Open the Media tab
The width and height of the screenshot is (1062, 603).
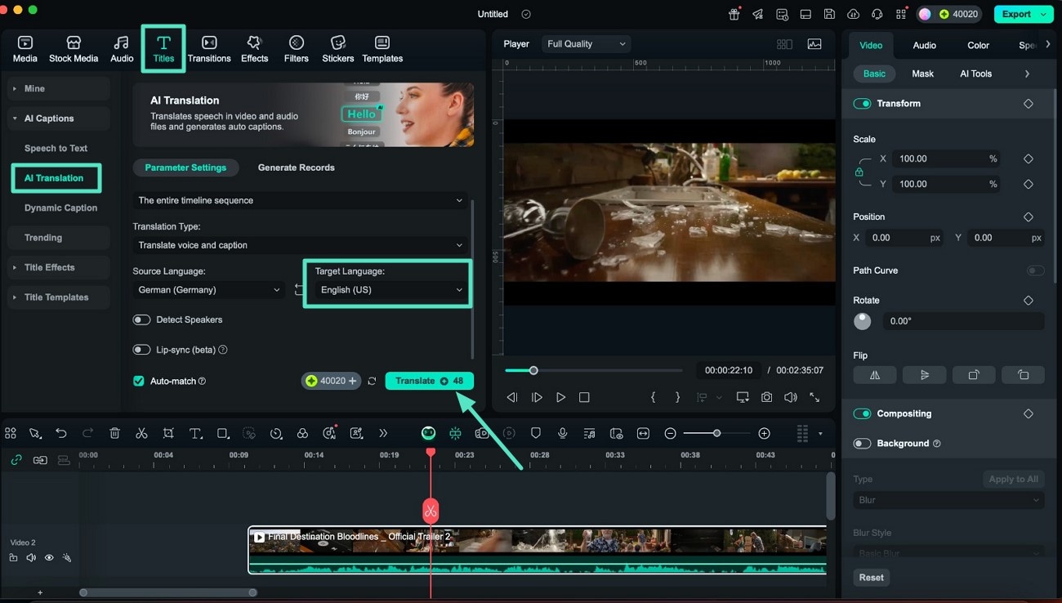(25, 49)
